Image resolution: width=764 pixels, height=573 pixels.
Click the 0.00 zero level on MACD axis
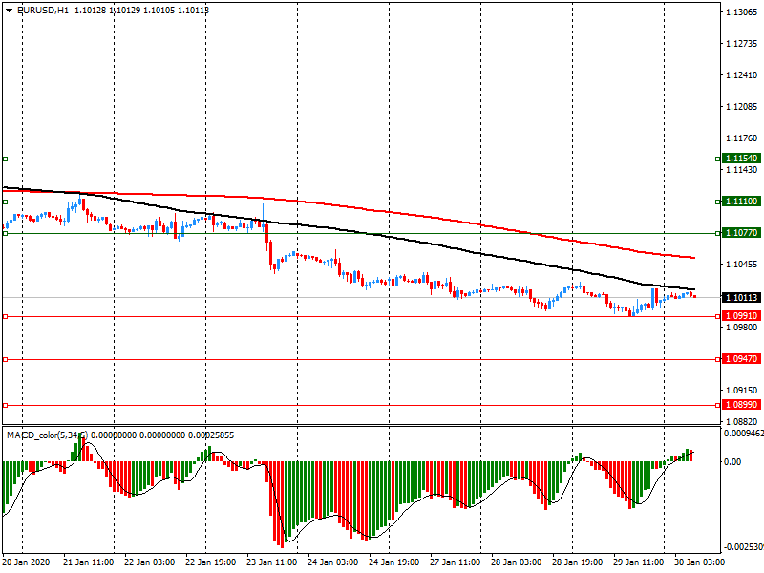(x=732, y=462)
